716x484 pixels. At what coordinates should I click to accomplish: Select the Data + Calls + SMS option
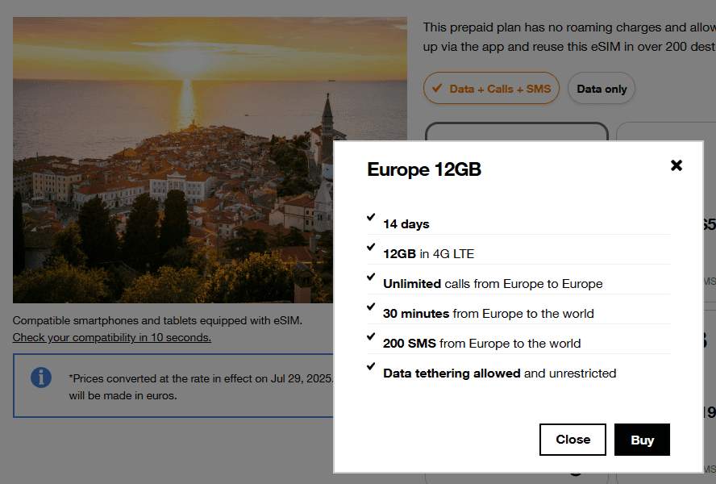coord(491,89)
